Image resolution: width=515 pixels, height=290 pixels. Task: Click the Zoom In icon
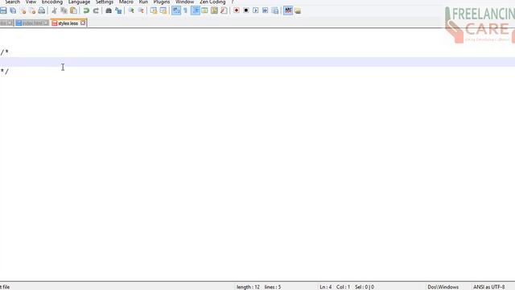(x=131, y=10)
